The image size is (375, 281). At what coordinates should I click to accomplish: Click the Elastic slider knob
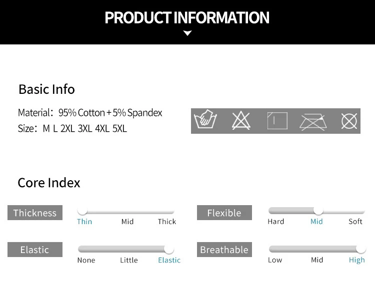169,249
